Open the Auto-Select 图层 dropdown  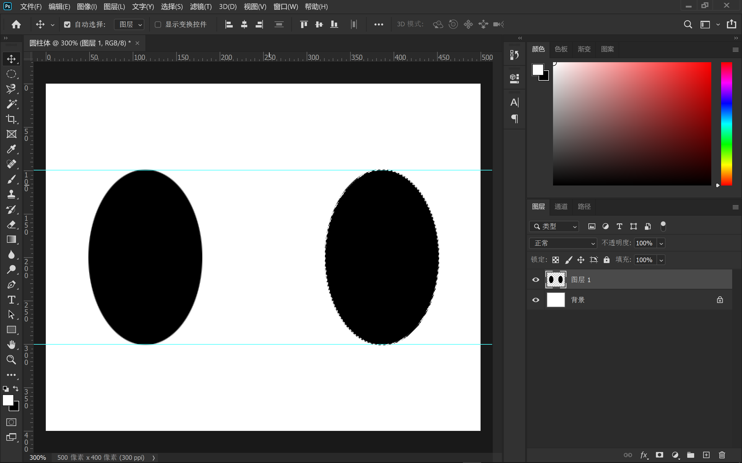tap(129, 25)
